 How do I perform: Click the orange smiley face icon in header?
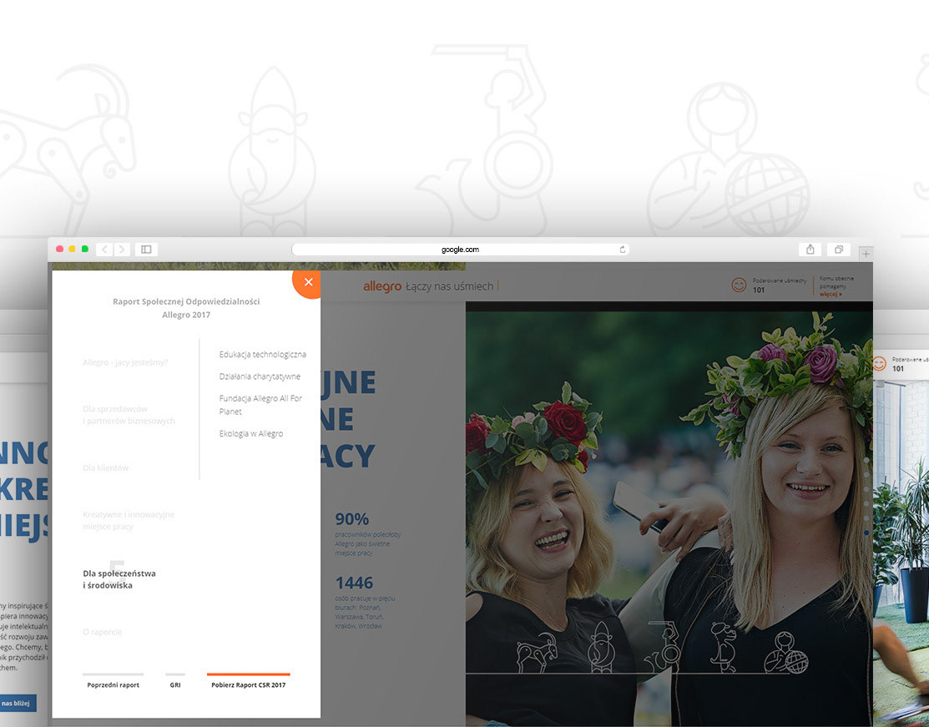[x=739, y=285]
